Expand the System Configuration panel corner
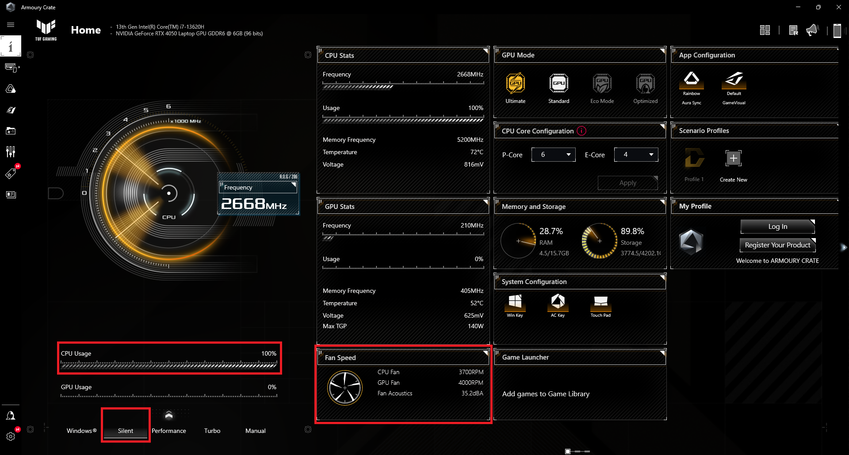 point(662,277)
